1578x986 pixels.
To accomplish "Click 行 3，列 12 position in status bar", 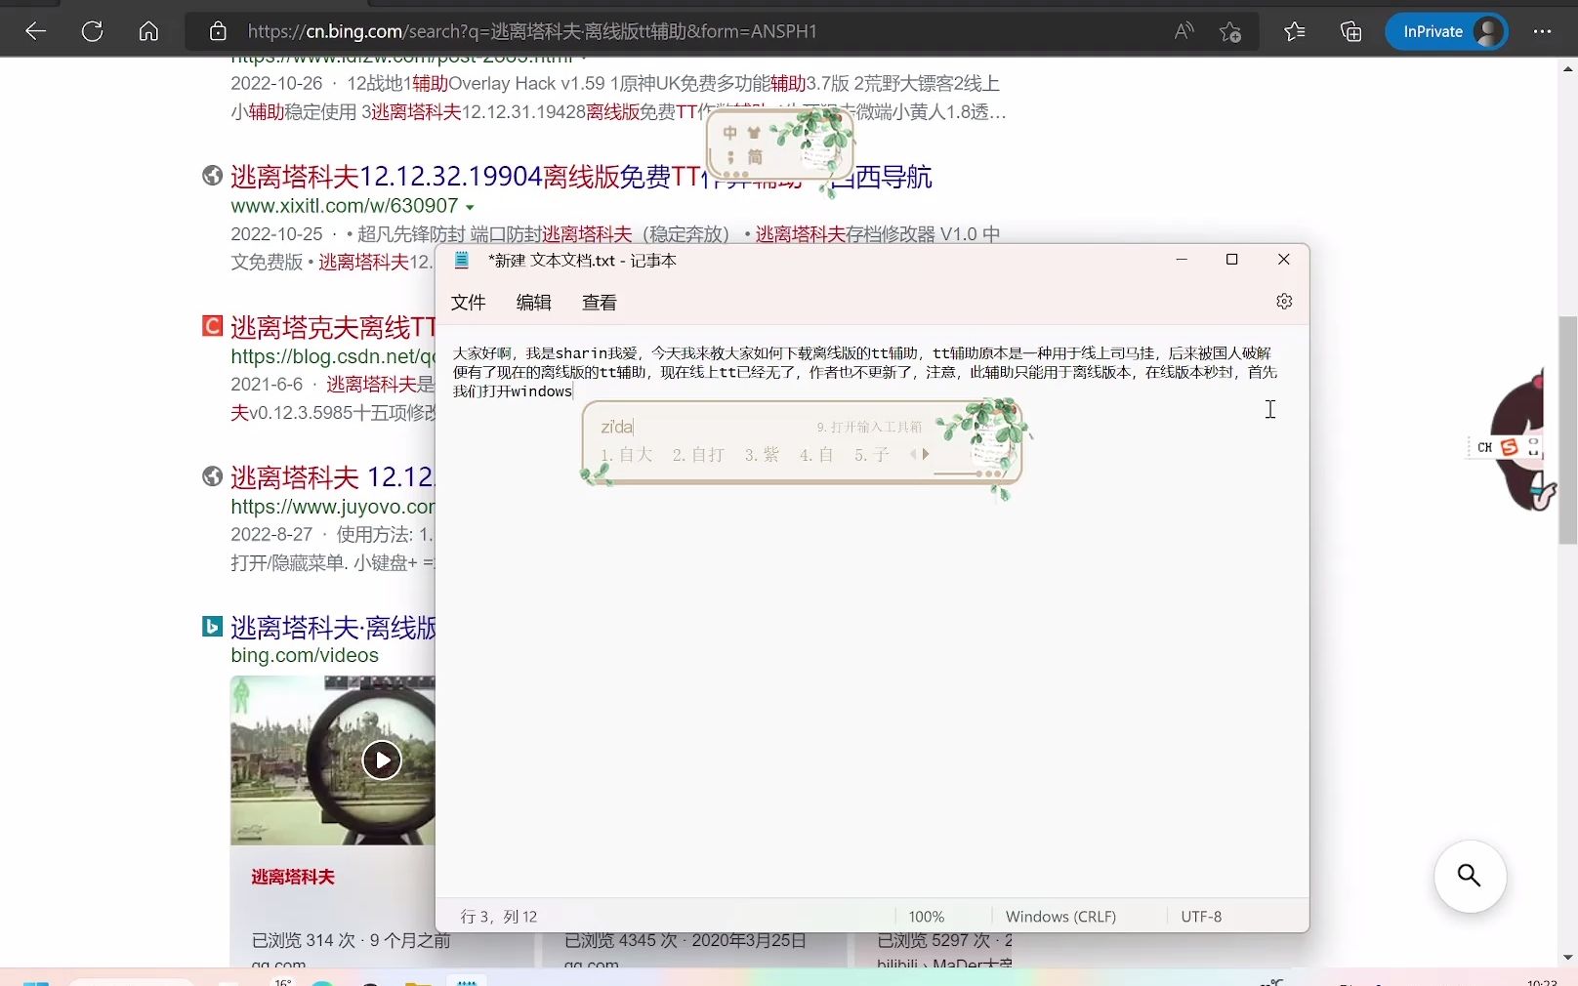I will point(499,917).
